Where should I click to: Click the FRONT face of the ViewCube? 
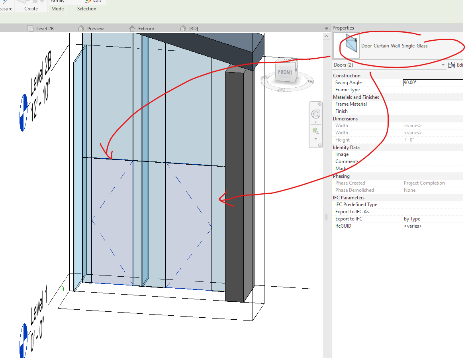(x=285, y=72)
